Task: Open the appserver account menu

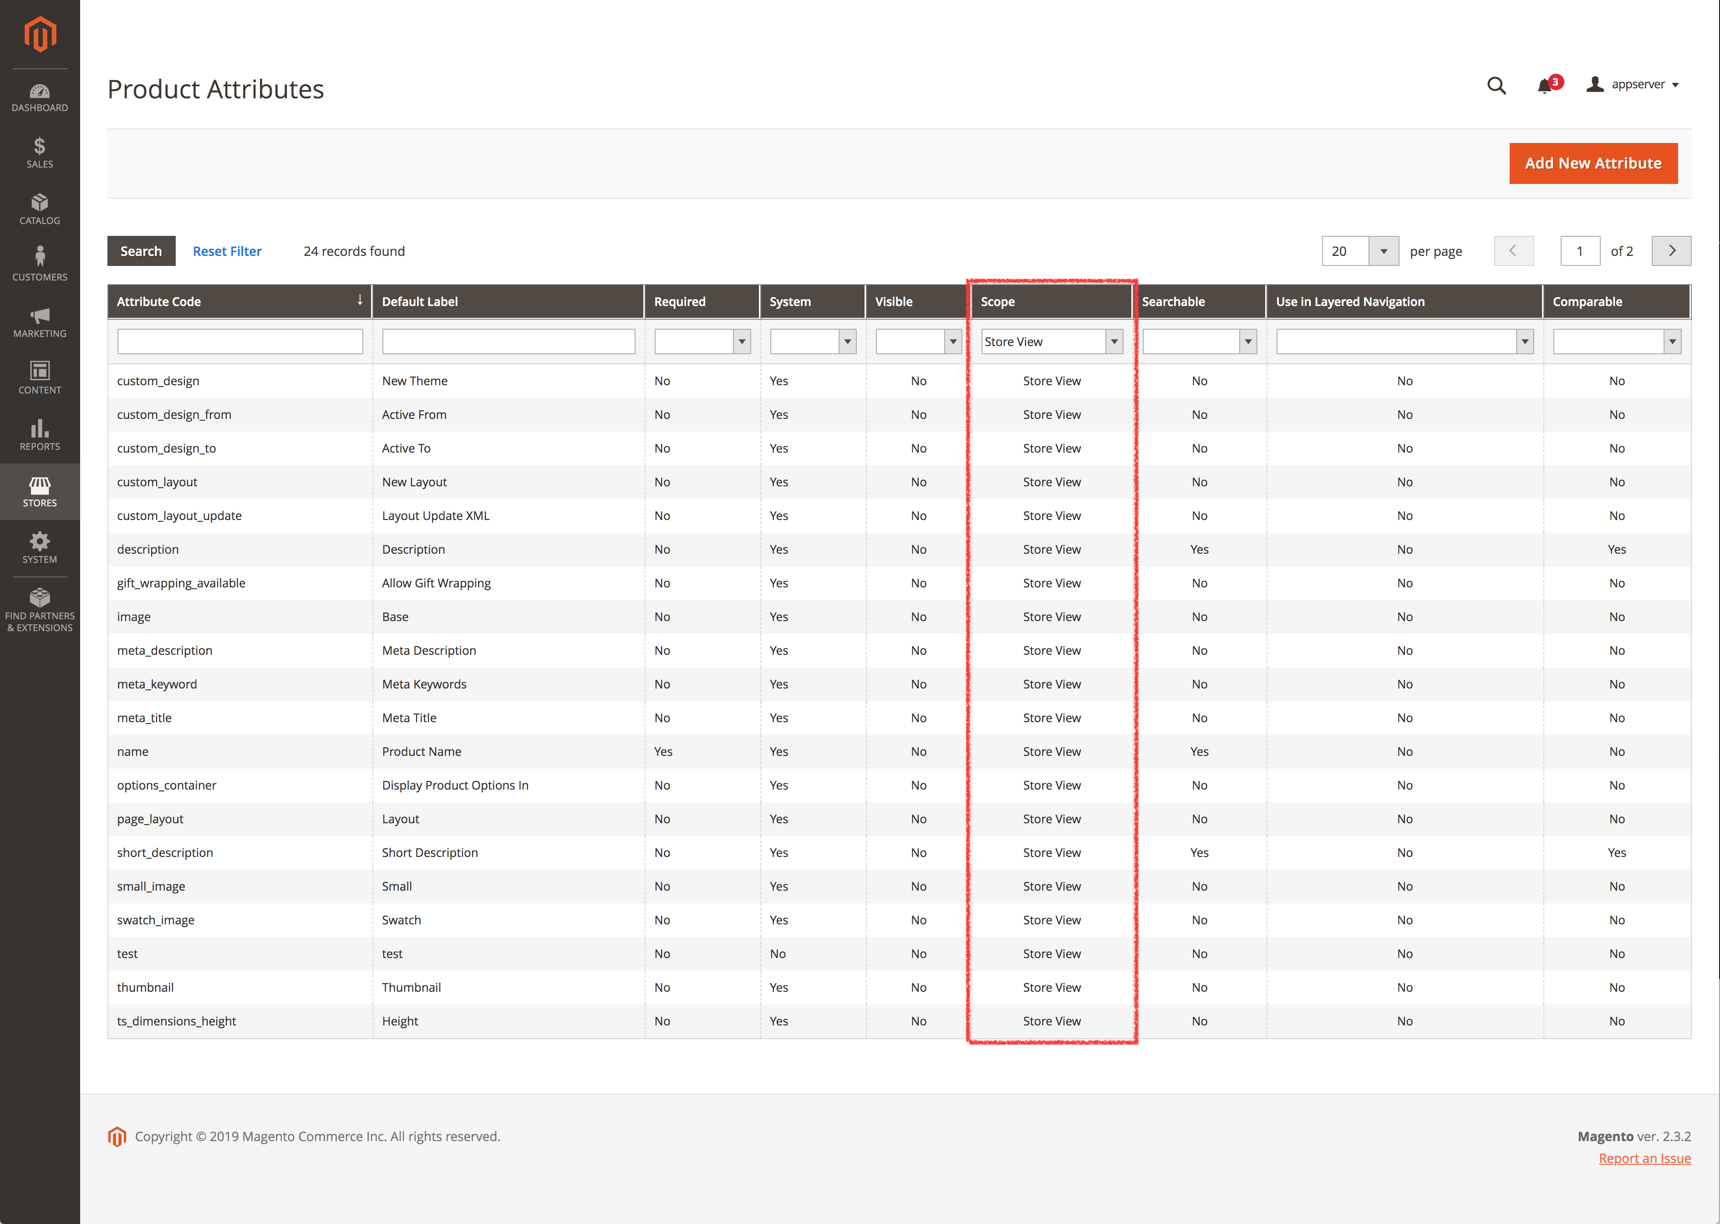Action: (x=1634, y=84)
